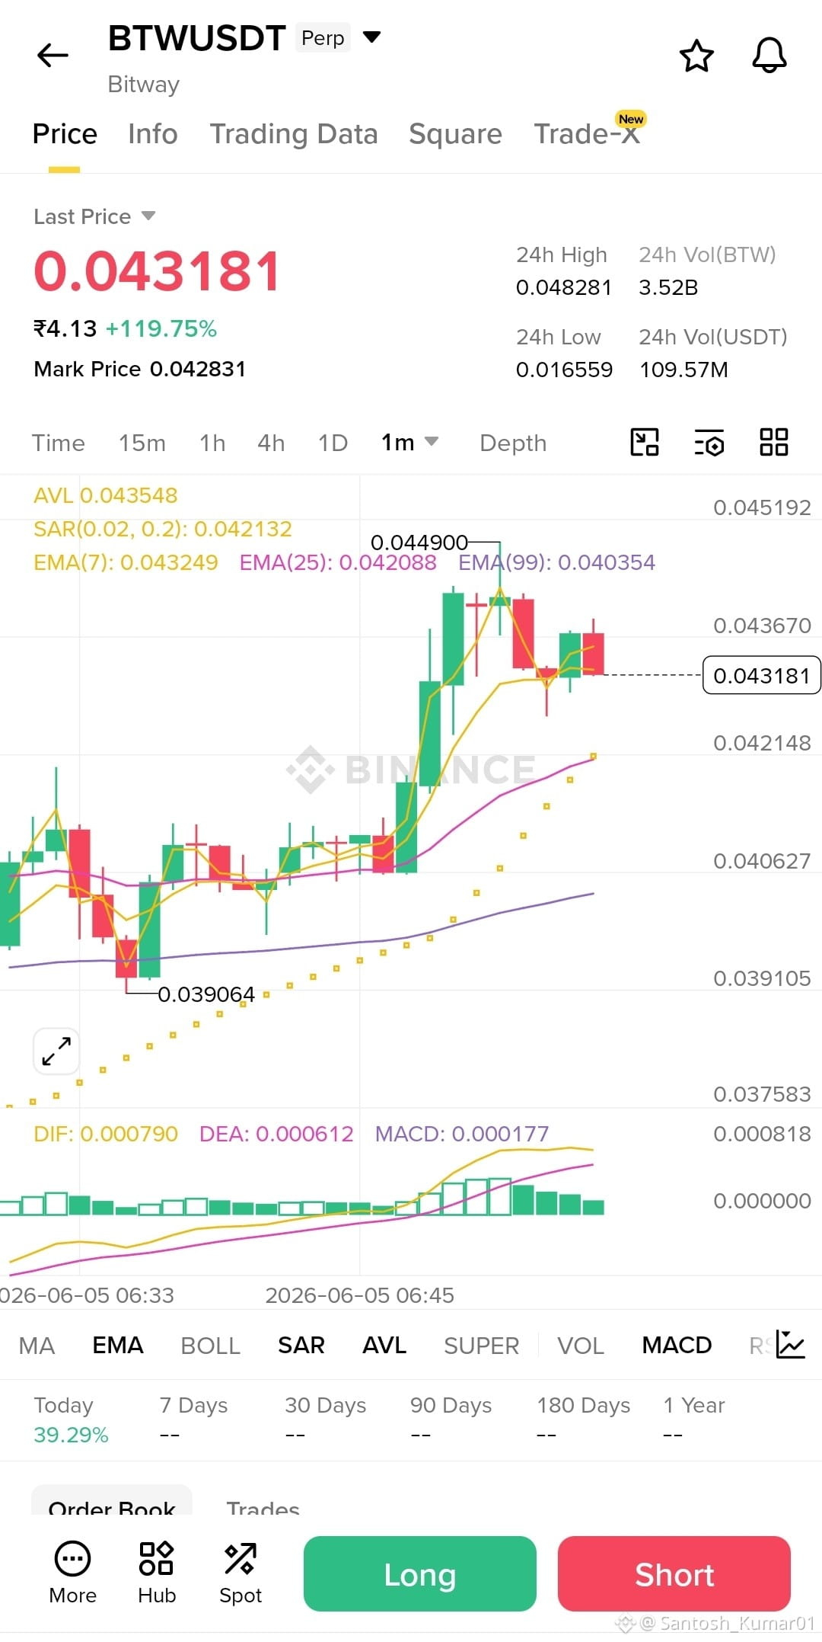Add BTWUSDT to favorites with star

(x=696, y=56)
